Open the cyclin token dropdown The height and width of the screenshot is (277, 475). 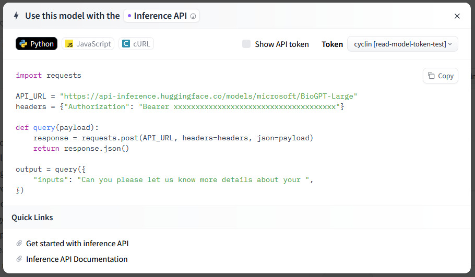point(402,44)
